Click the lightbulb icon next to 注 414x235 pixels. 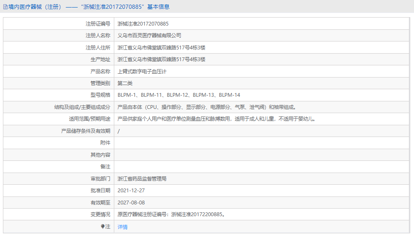coord(103,227)
